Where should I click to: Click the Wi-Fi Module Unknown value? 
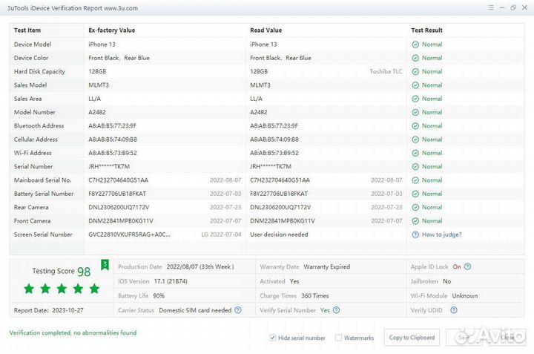(465, 295)
